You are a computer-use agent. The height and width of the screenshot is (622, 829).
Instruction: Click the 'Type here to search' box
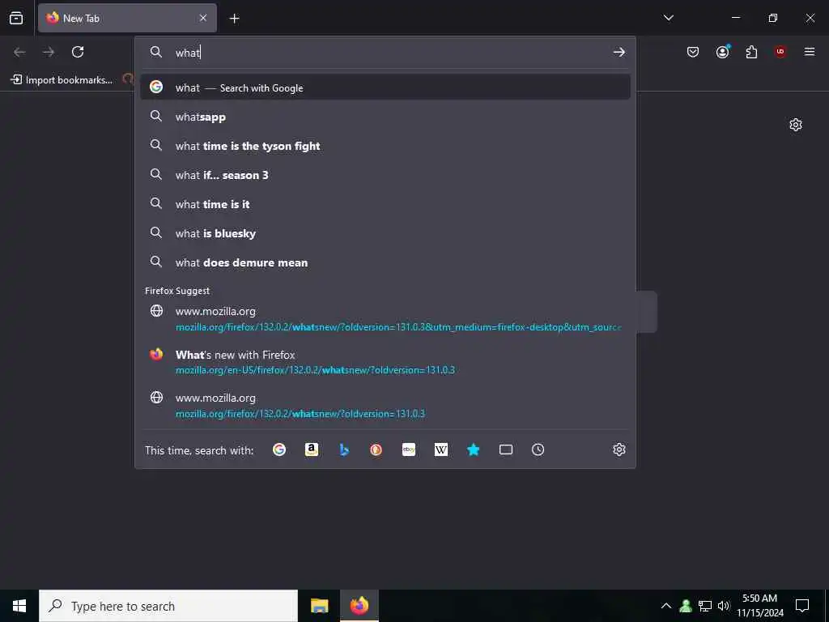[x=168, y=606]
